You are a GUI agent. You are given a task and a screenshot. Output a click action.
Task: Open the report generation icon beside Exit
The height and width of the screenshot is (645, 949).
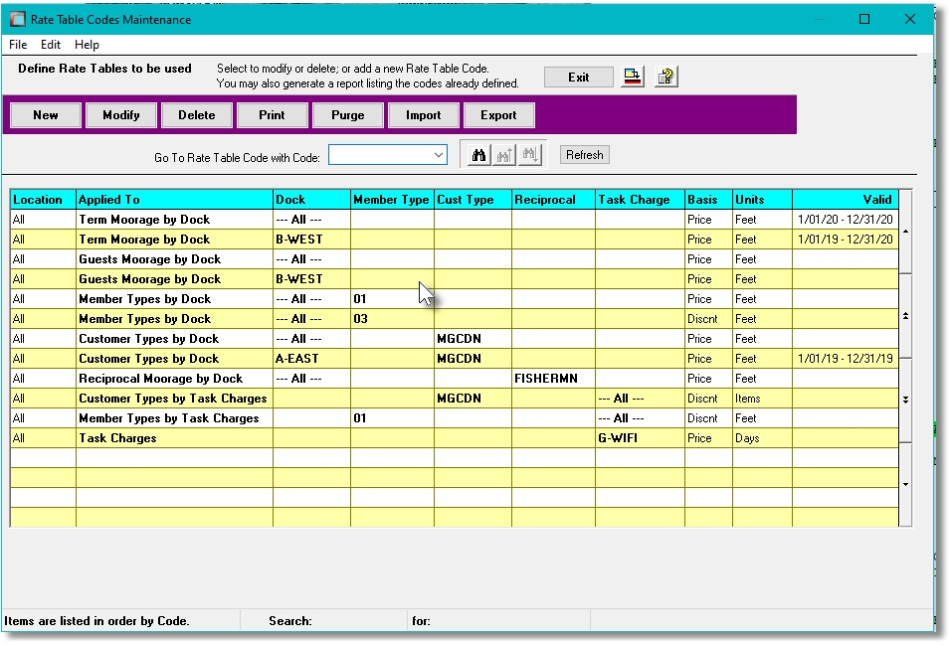[632, 76]
